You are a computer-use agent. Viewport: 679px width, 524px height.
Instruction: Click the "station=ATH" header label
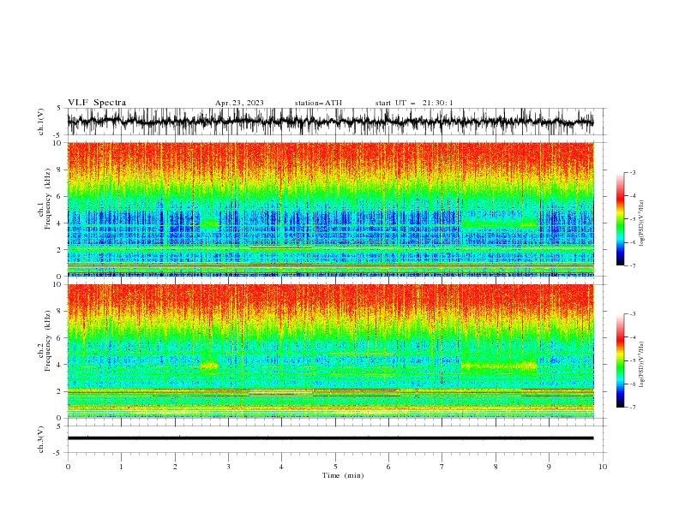318,103
